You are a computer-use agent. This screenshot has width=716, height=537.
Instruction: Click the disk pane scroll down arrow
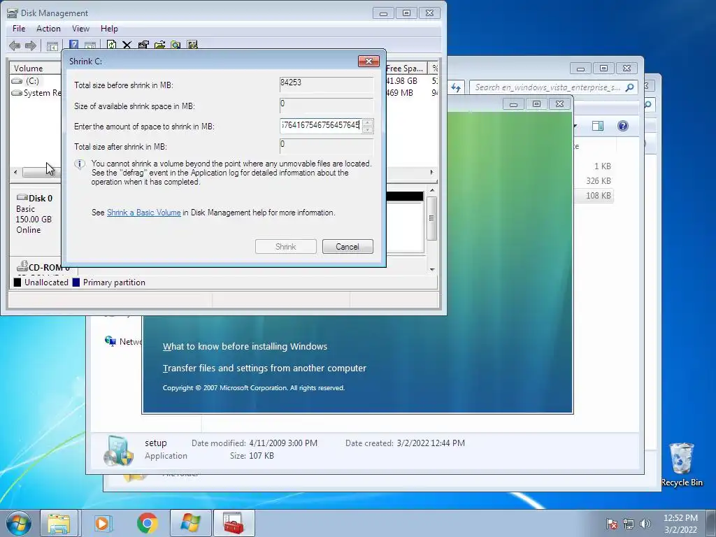[x=432, y=269]
